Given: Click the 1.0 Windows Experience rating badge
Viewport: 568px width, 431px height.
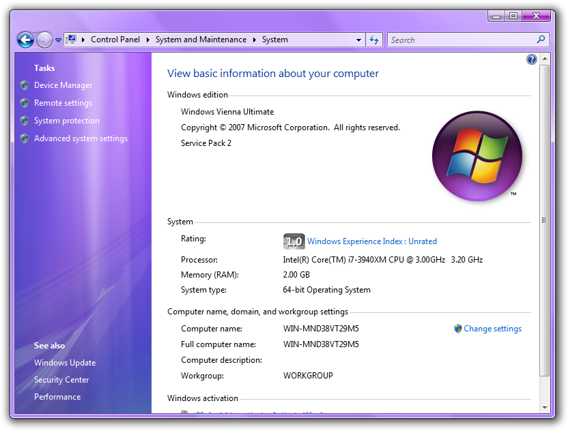Looking at the screenshot, I should click(294, 241).
